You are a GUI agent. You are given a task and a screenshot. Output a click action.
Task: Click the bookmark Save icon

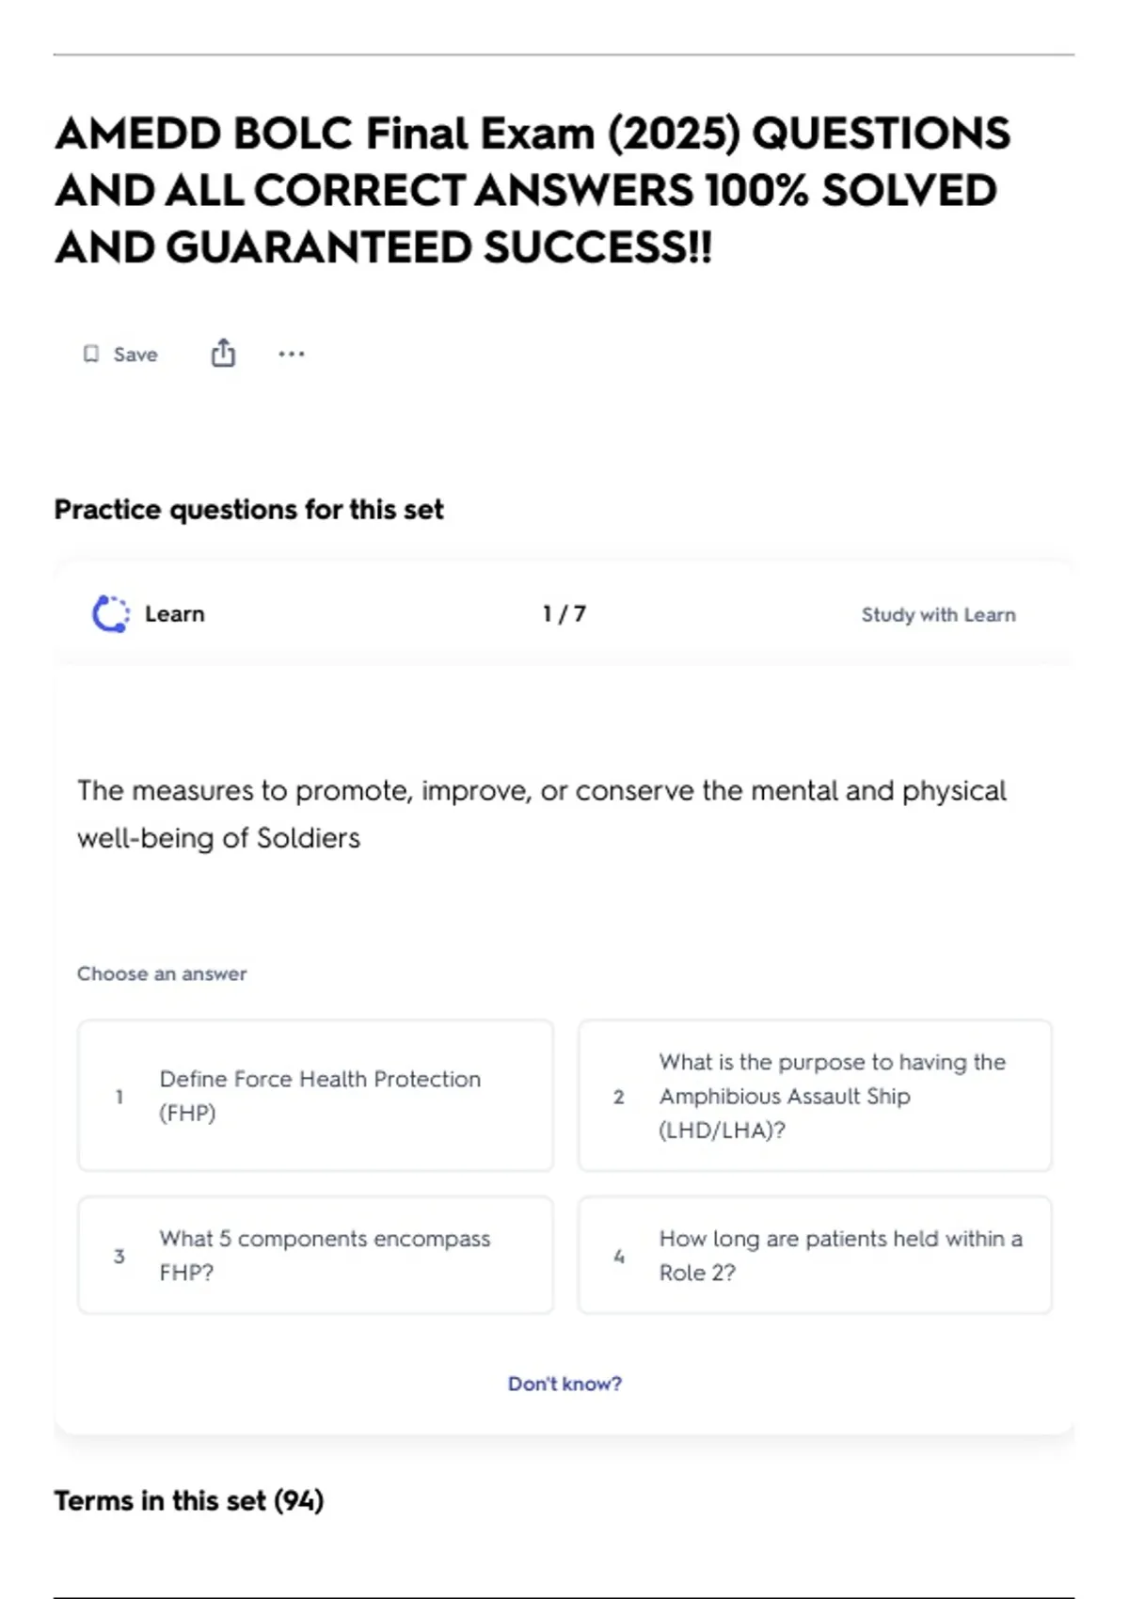[91, 354]
